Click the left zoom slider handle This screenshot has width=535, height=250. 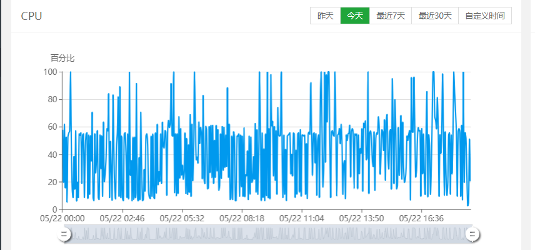[x=64, y=234]
